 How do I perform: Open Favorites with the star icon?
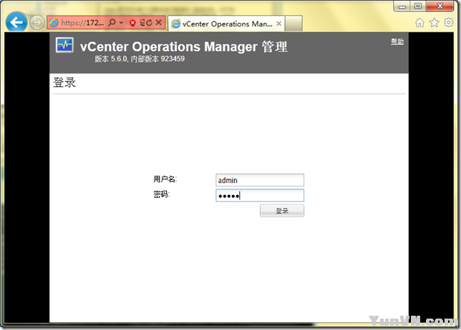[434, 23]
